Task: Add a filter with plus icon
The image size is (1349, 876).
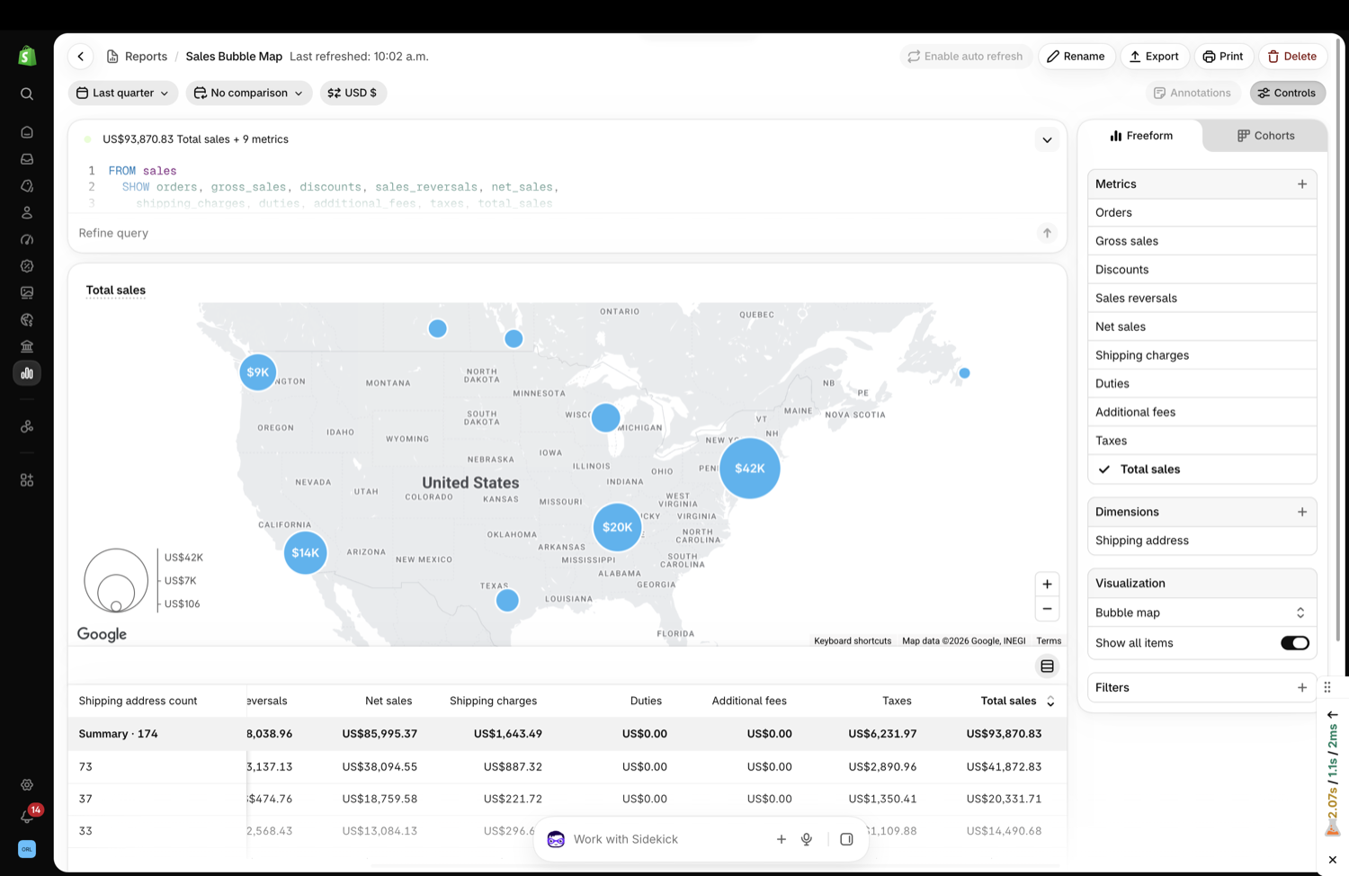Action: pyautogui.click(x=1302, y=688)
